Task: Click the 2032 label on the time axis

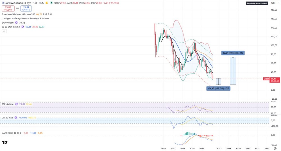Action: pos(267,148)
